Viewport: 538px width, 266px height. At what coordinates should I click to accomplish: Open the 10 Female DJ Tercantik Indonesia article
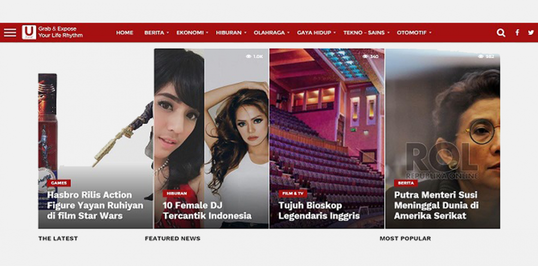tap(207, 210)
